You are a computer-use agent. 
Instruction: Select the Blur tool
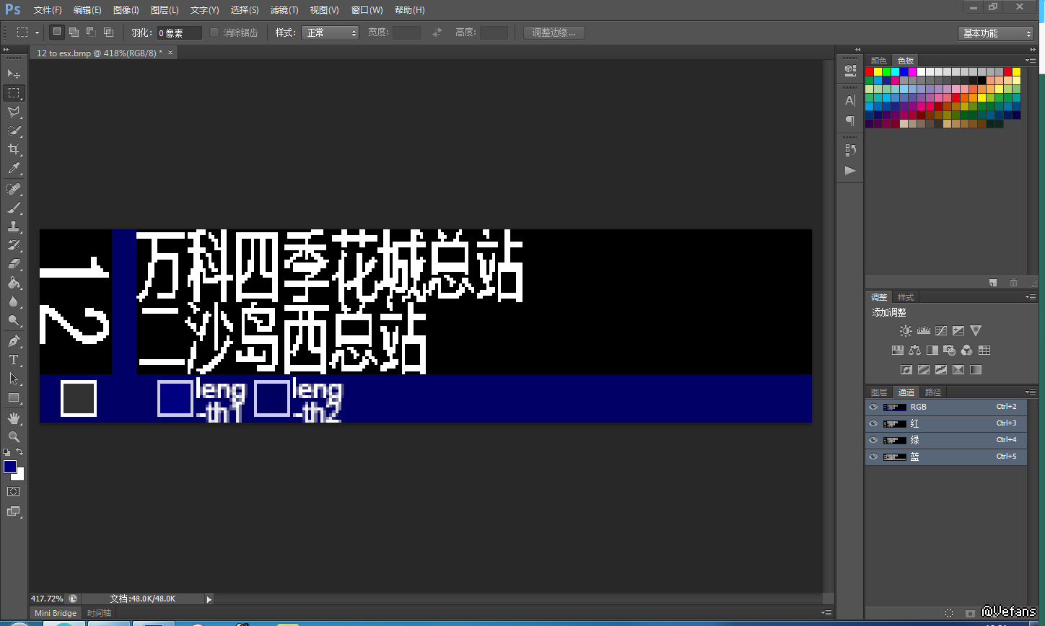pyautogui.click(x=14, y=301)
